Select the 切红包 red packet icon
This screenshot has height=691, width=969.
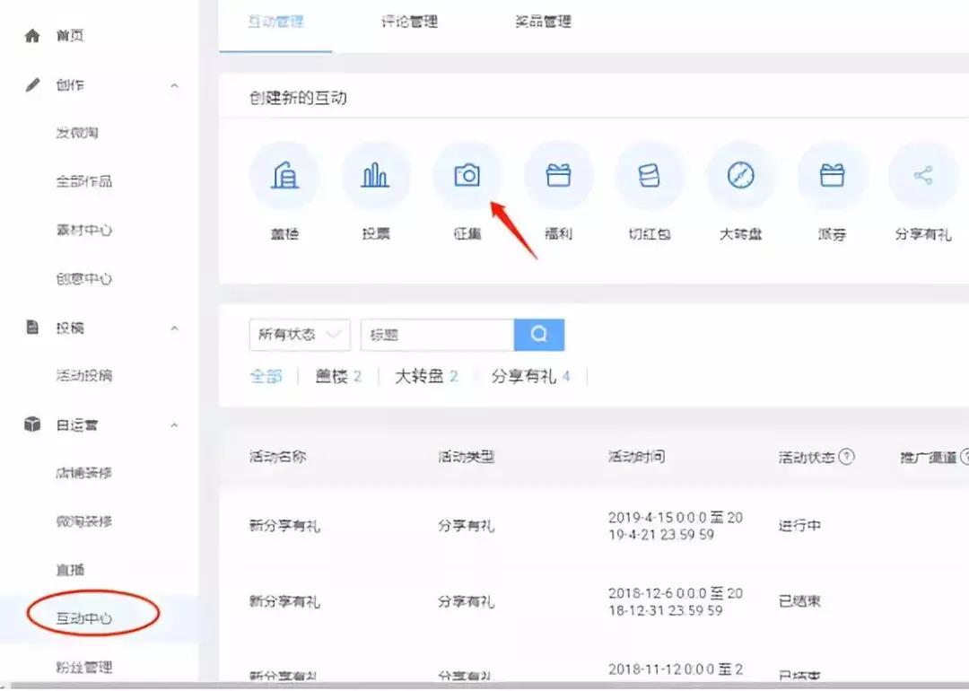click(x=650, y=176)
